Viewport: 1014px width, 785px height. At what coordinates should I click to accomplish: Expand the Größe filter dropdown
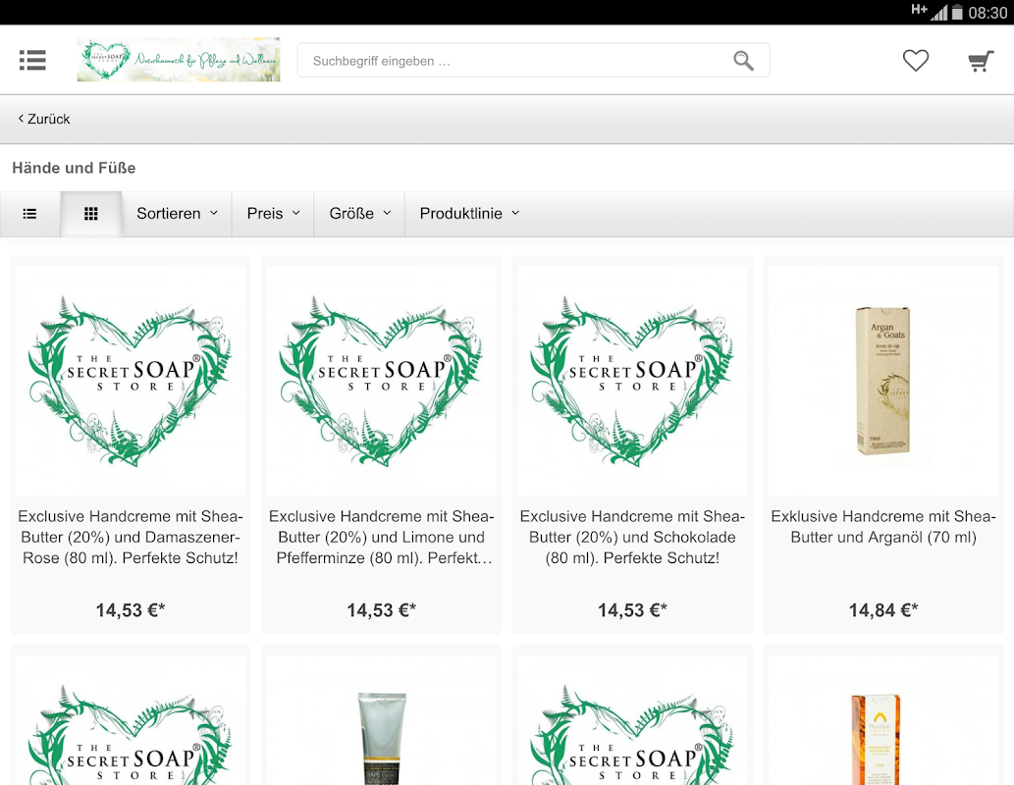pos(359,213)
